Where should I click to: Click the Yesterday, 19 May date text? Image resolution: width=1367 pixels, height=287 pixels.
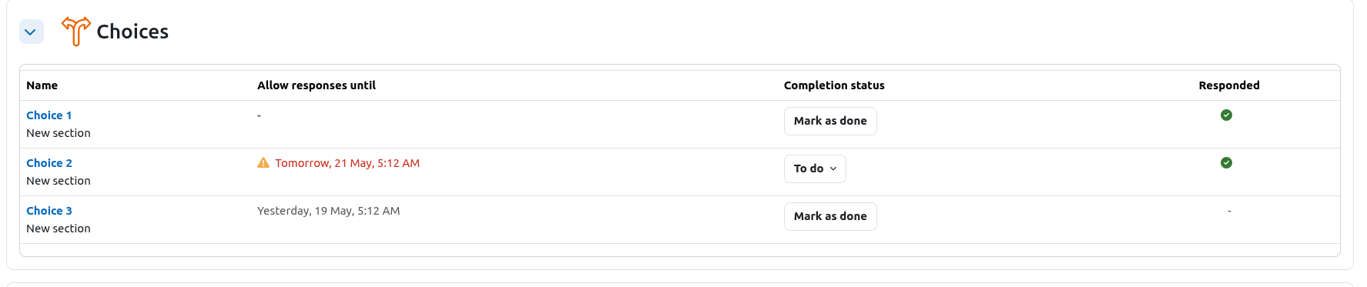tap(329, 211)
